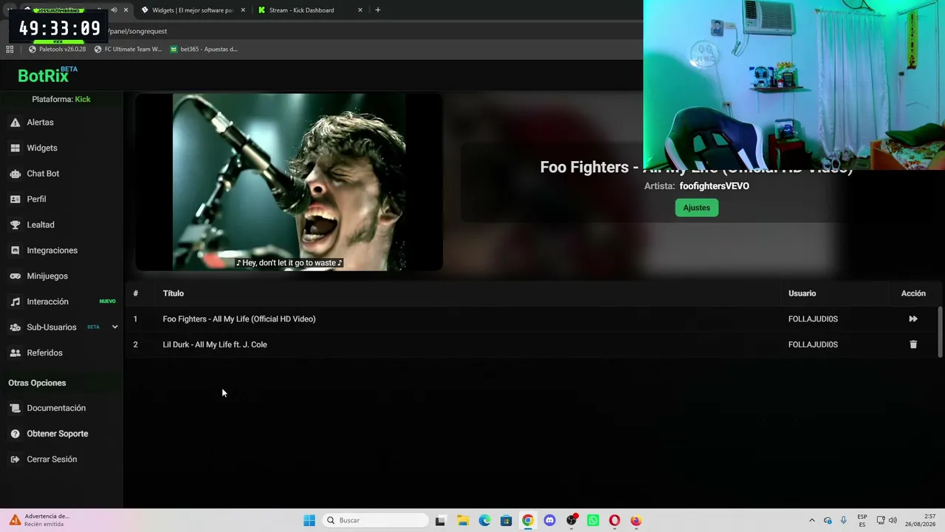Open the Perfil profile card icon
Screen dimensions: 945x532
[x=15, y=199]
